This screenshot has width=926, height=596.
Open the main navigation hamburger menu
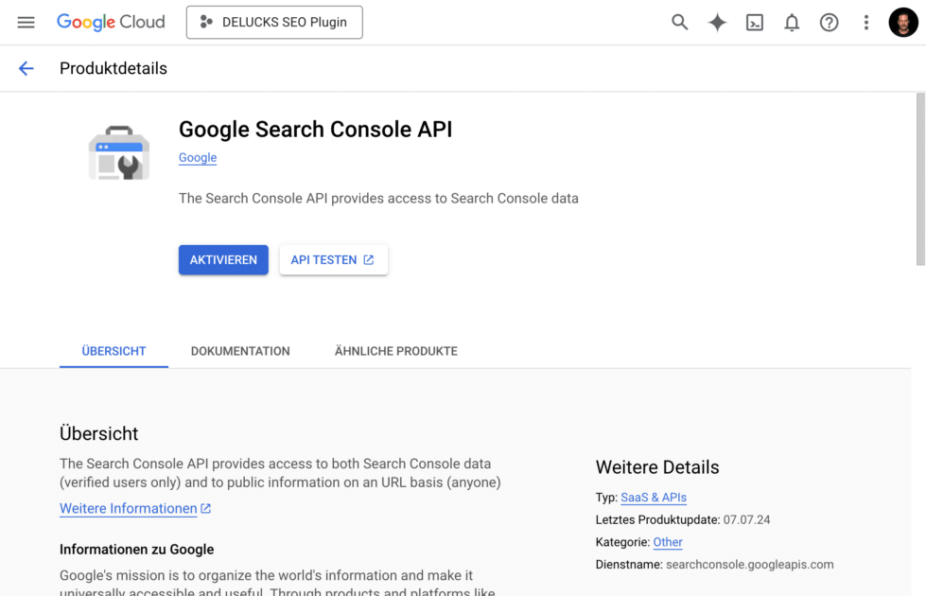[26, 23]
